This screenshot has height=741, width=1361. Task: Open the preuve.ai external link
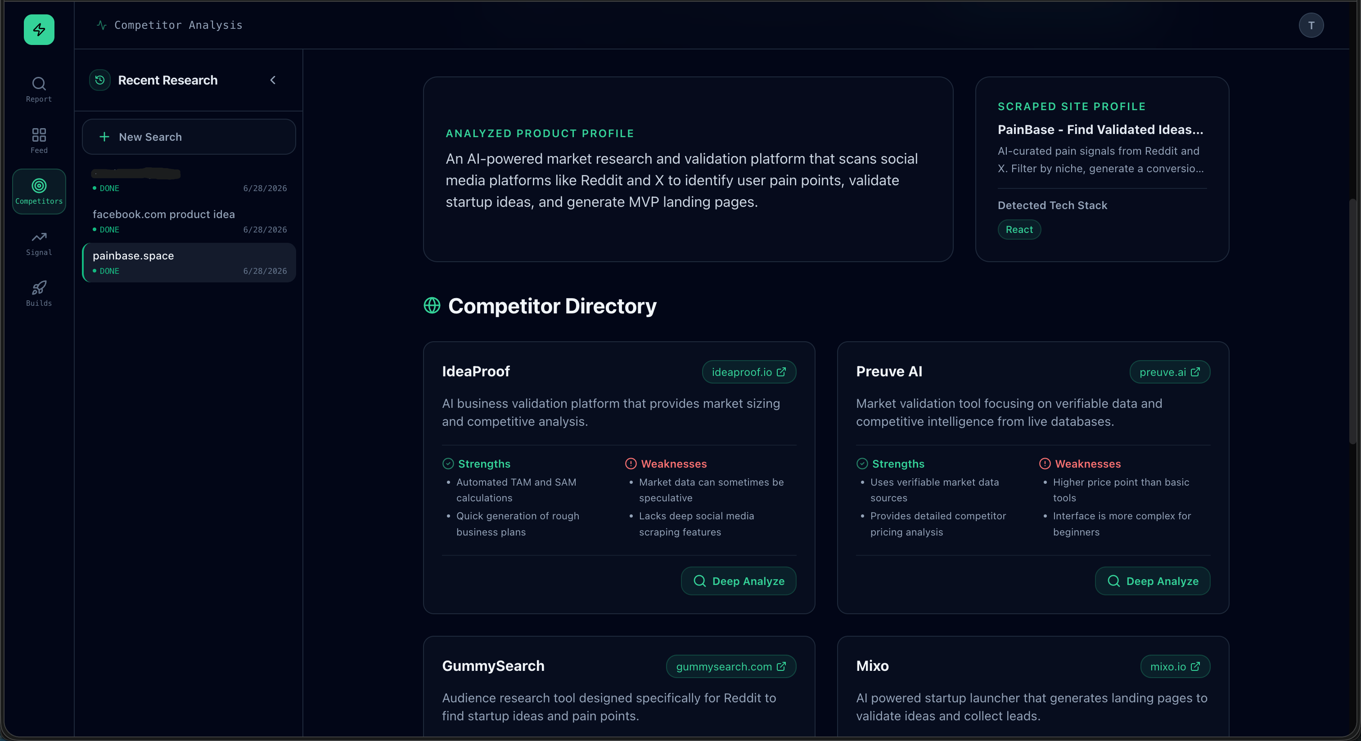pyautogui.click(x=1169, y=372)
